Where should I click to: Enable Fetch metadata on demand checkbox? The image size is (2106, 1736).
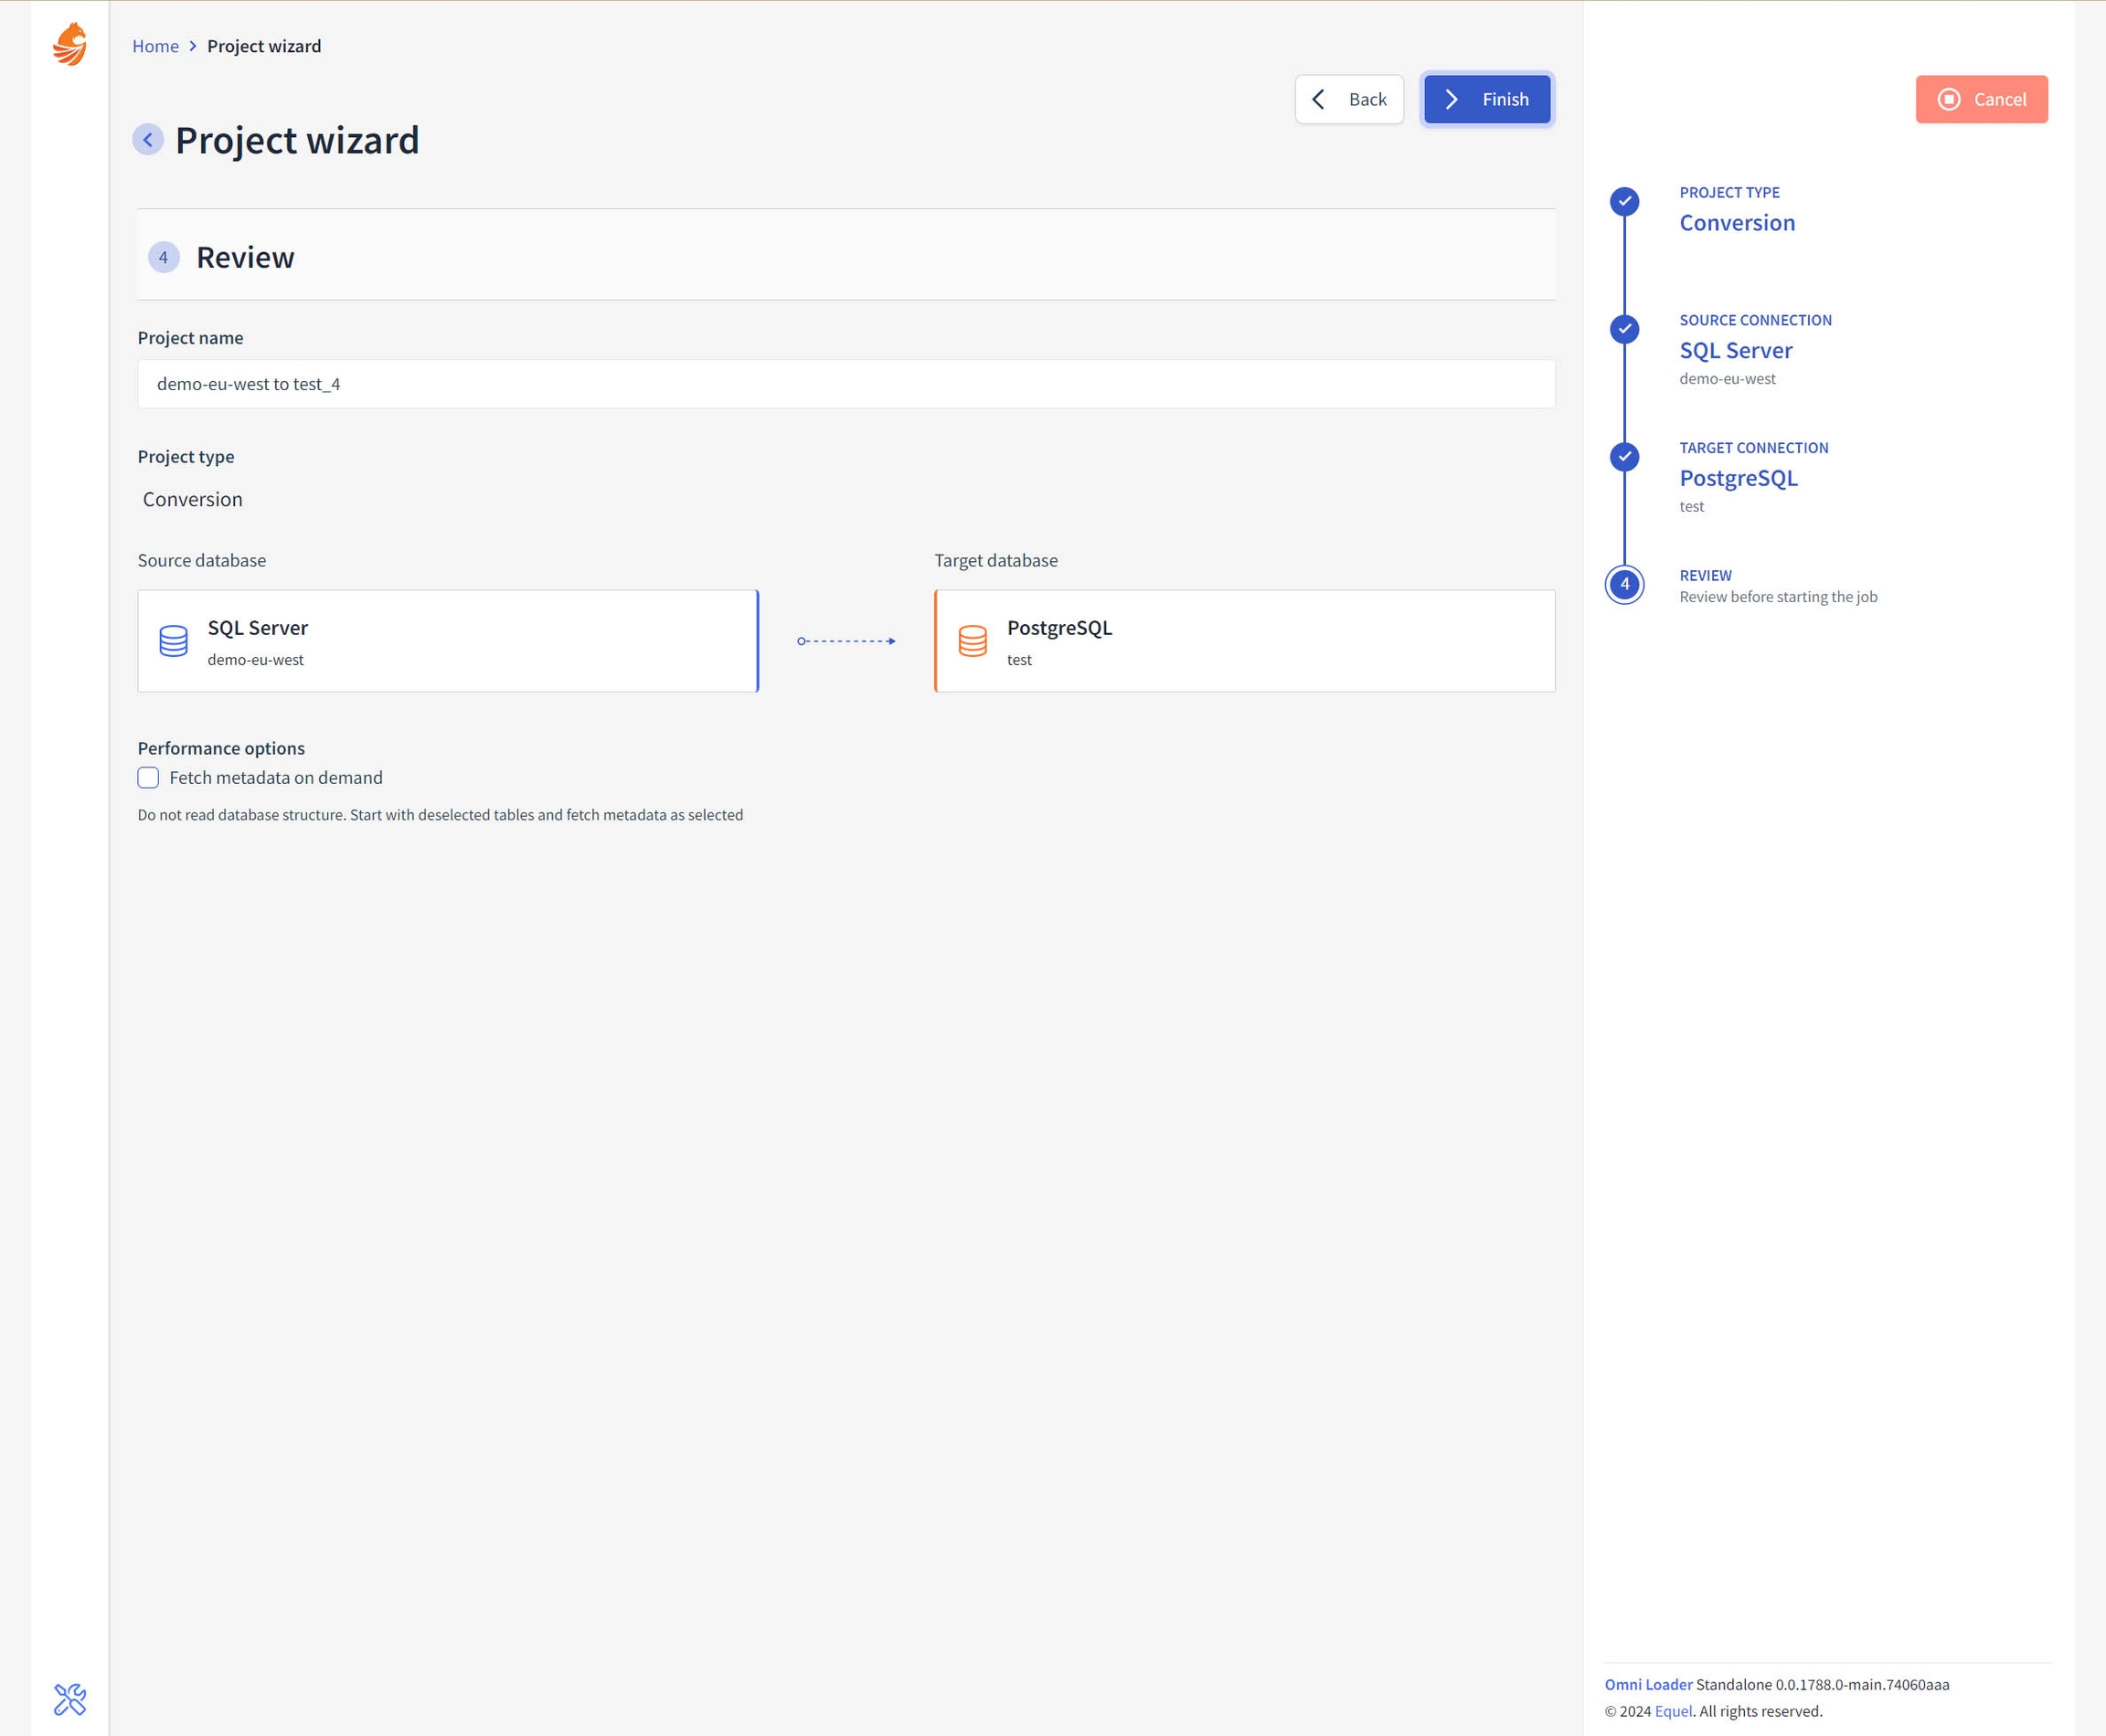tap(148, 778)
